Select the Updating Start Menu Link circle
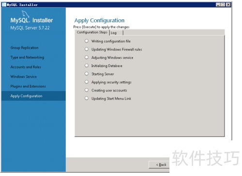The image size is (242, 176). click(87, 98)
